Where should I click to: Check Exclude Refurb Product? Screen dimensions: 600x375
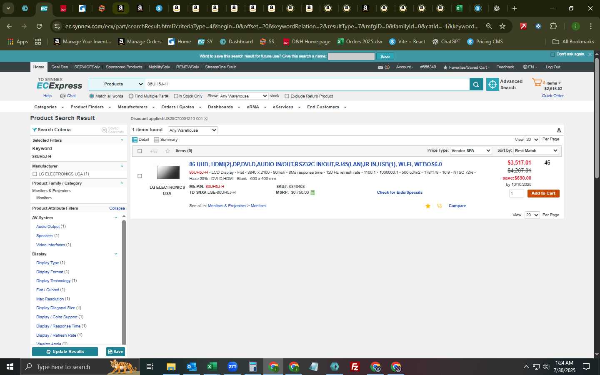pos(287,96)
